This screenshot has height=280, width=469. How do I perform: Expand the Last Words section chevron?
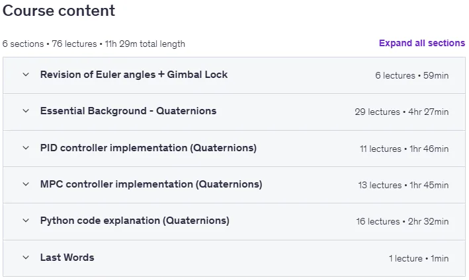[x=26, y=258]
